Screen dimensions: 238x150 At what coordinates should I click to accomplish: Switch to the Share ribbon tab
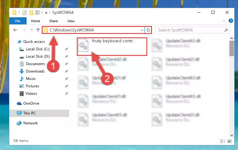pos(54,21)
